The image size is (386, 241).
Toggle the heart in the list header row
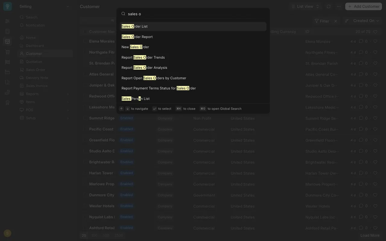tap(375, 32)
